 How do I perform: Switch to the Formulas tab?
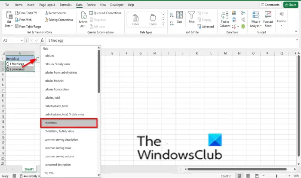[66, 5]
